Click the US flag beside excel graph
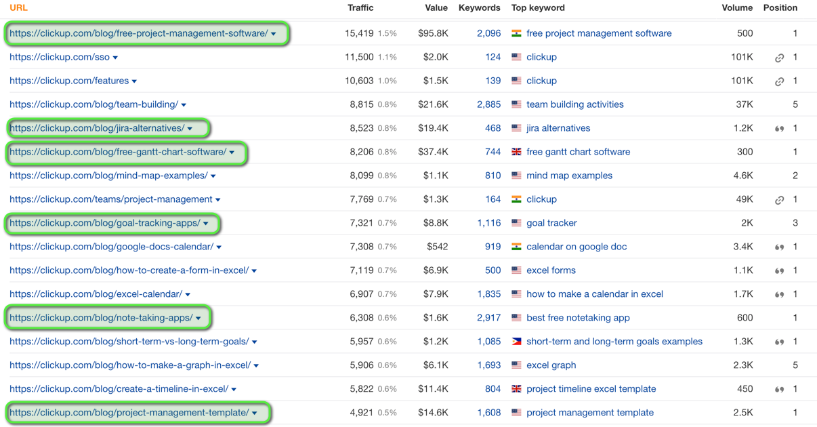This screenshot has height=427, width=817. pyautogui.click(x=516, y=365)
